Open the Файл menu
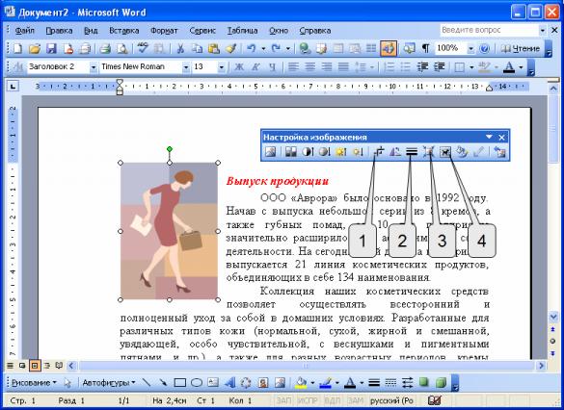The width and height of the screenshot is (564, 410). (x=24, y=31)
